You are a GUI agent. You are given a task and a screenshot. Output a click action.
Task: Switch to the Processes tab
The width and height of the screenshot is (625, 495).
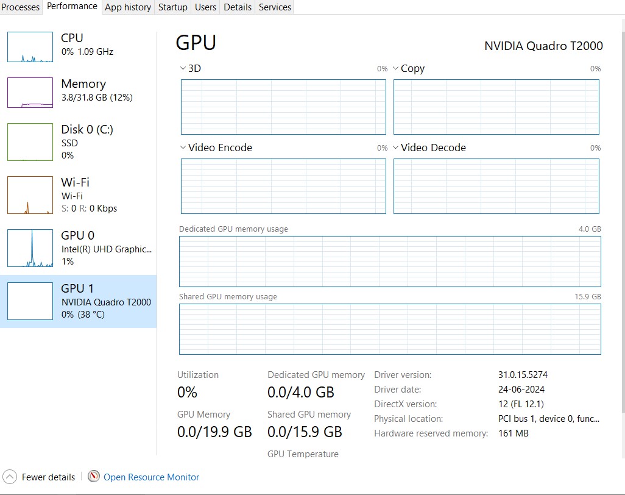point(21,7)
